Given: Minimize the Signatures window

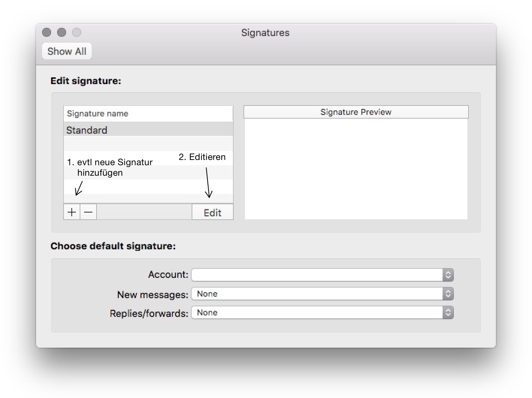Looking at the screenshot, I should (62, 33).
